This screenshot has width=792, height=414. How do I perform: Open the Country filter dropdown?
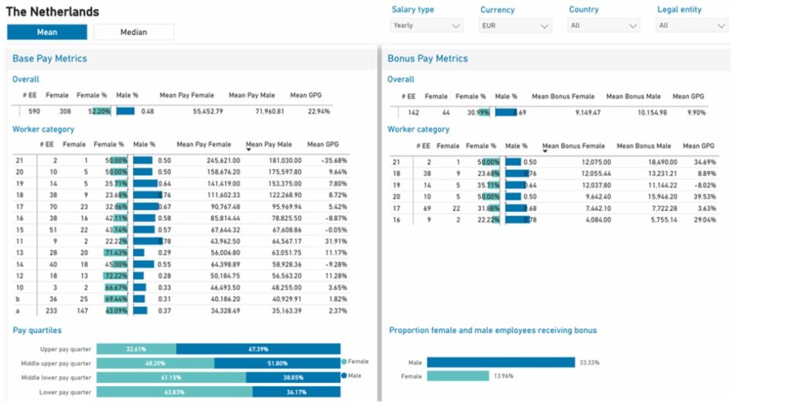click(x=603, y=25)
